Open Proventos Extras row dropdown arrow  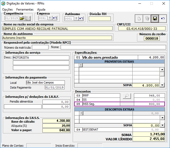click(x=81, y=65)
